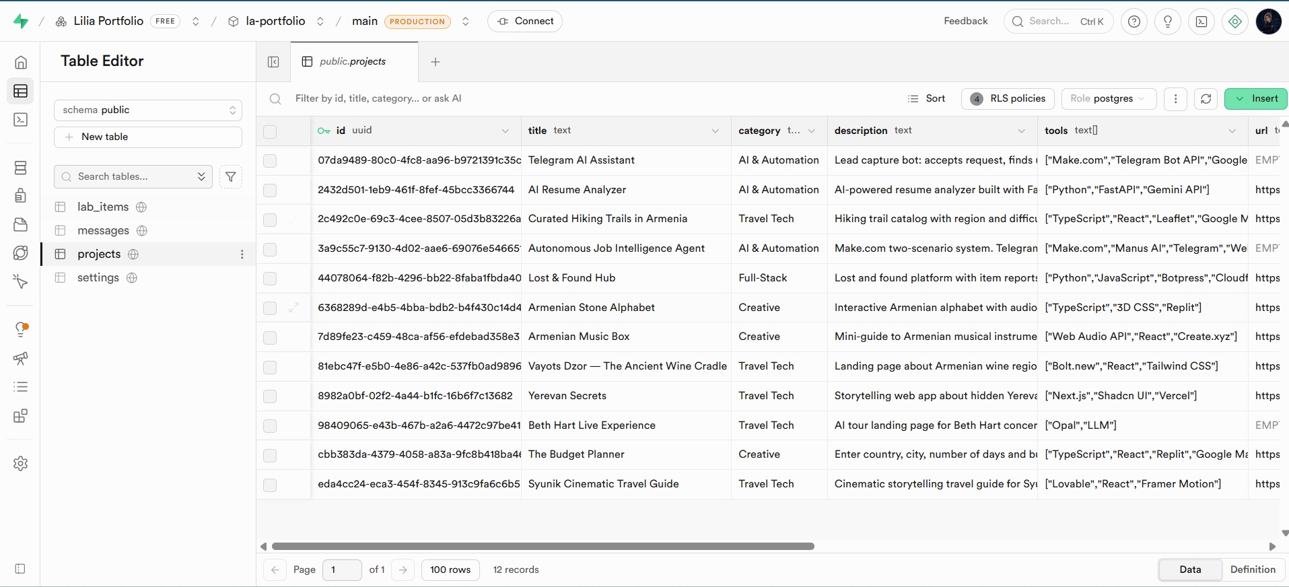
Task: Go to Authentication via the lock icon
Action: (x=21, y=196)
